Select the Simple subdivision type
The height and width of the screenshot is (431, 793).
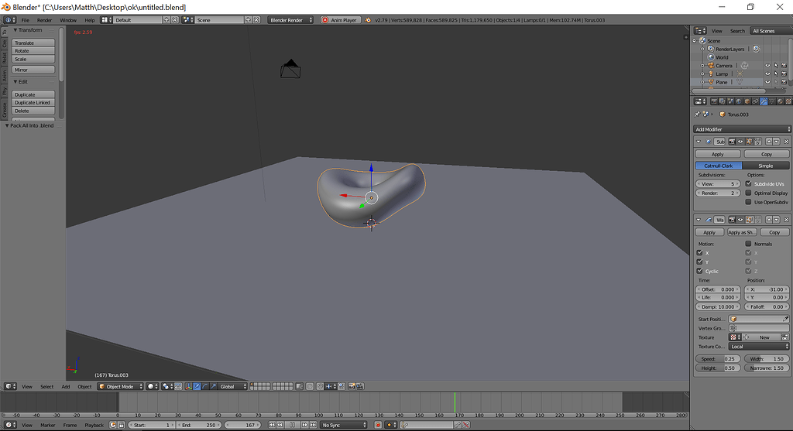coord(765,166)
